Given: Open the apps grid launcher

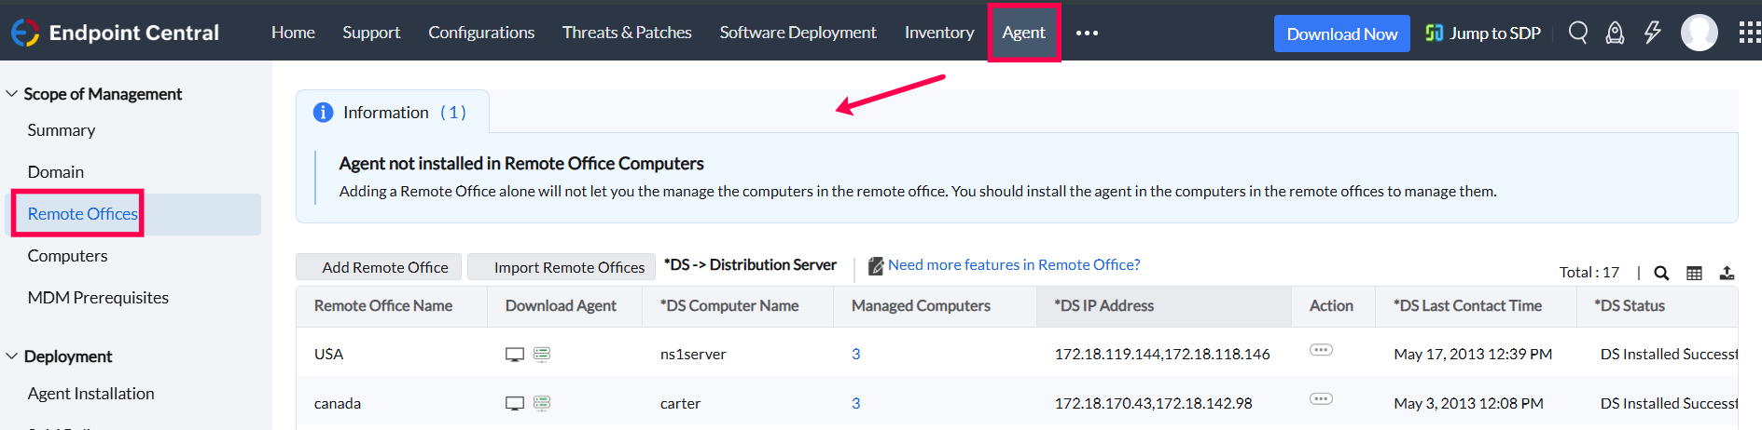Looking at the screenshot, I should (x=1749, y=33).
